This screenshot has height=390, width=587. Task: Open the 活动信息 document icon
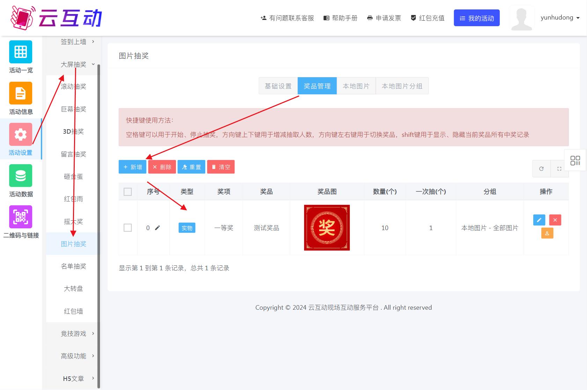21,93
